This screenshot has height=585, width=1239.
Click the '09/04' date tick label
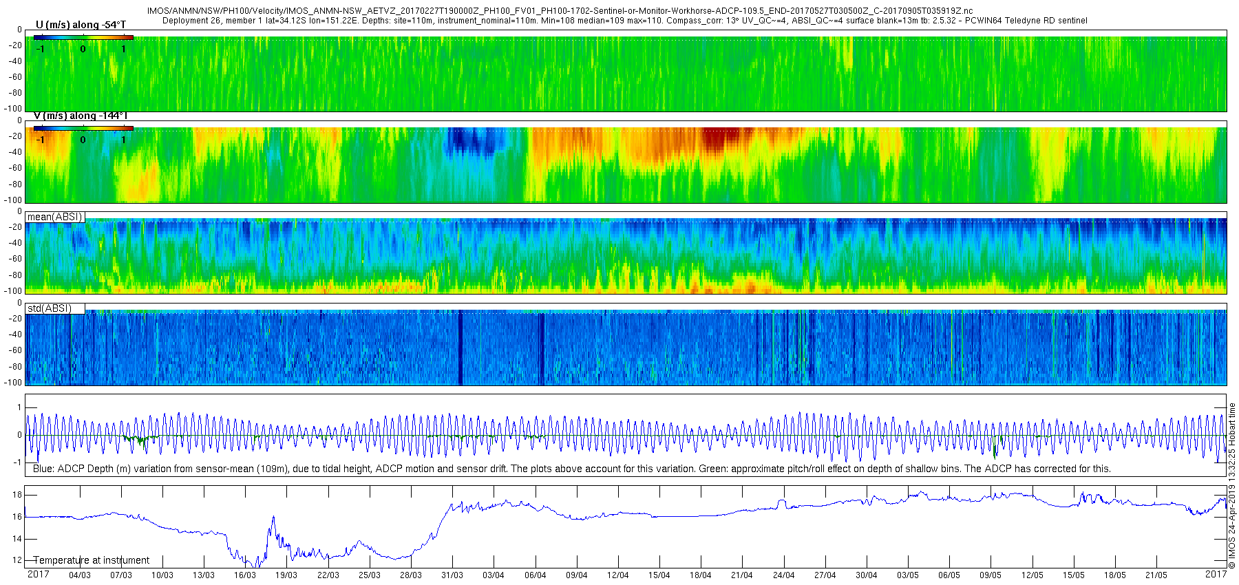pyautogui.click(x=577, y=575)
